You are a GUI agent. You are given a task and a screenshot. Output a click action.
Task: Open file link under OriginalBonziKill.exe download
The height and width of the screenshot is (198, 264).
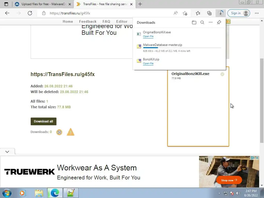148,36
